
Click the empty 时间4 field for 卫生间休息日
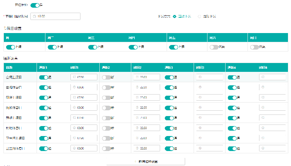coord(273,148)
